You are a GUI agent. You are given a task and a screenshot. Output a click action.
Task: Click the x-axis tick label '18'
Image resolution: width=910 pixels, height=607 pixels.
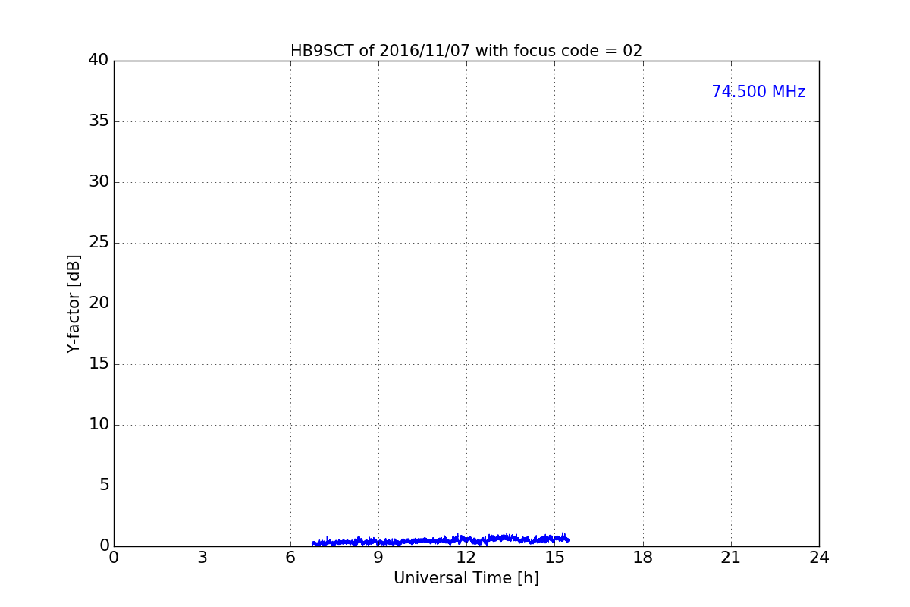coord(643,558)
